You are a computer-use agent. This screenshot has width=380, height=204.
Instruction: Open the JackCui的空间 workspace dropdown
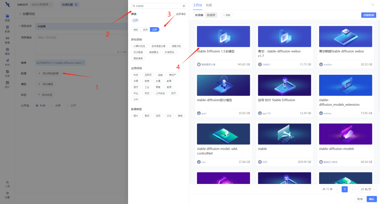[x=41, y=5]
